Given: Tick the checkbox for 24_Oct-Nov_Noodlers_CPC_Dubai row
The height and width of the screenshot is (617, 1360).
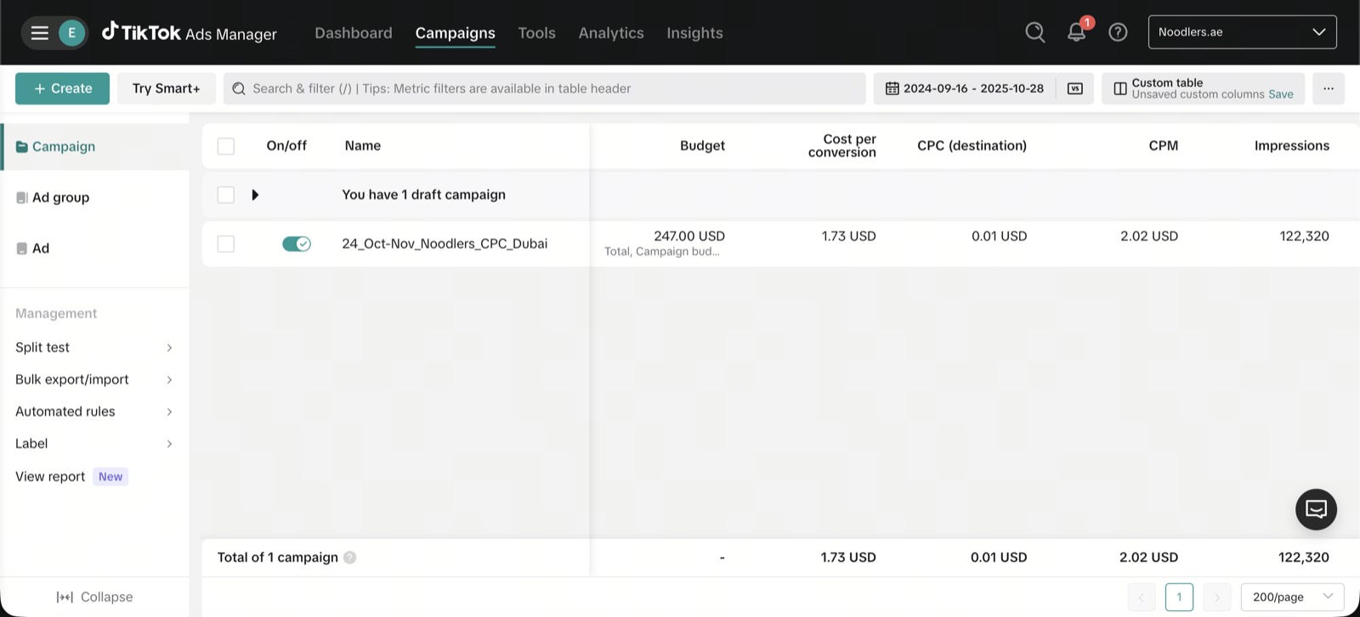Looking at the screenshot, I should 226,244.
